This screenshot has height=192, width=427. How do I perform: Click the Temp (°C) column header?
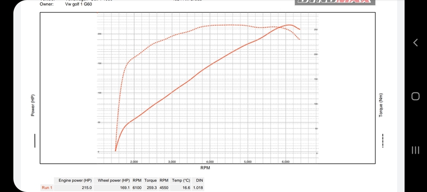(181, 180)
